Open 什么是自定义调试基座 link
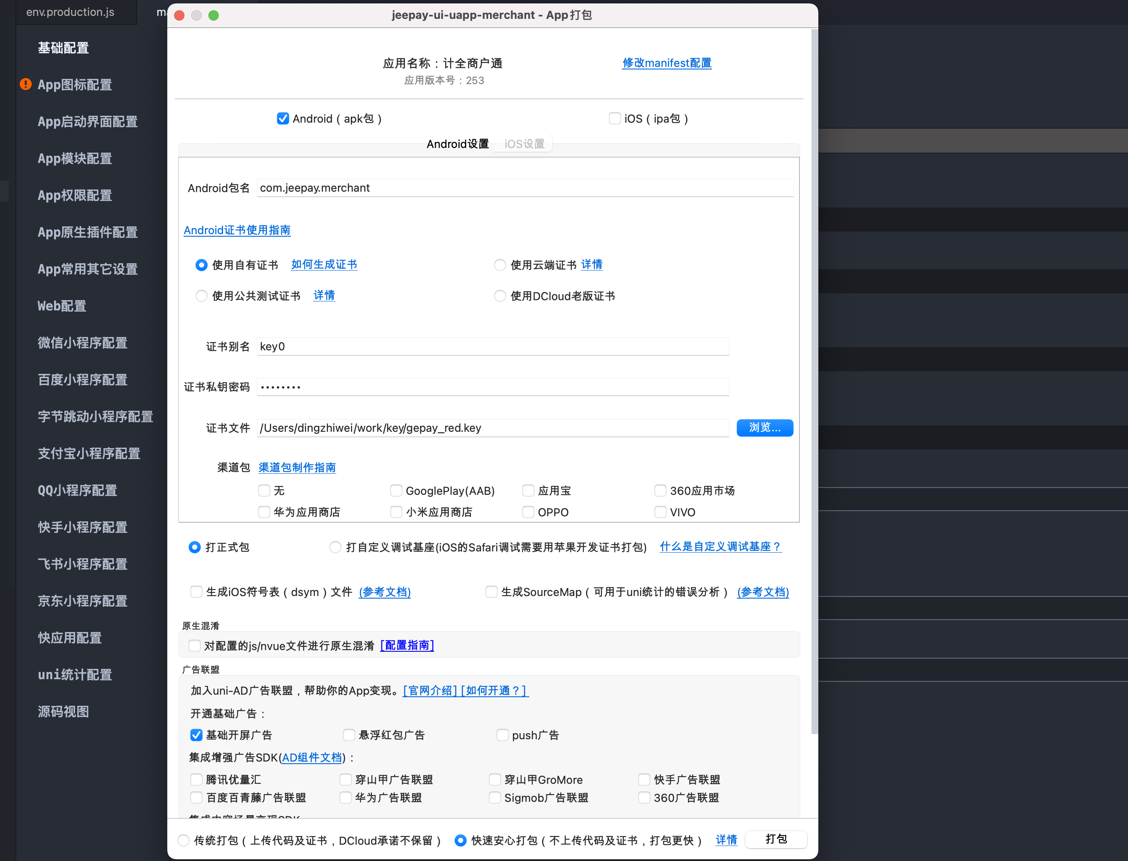 pyautogui.click(x=720, y=546)
